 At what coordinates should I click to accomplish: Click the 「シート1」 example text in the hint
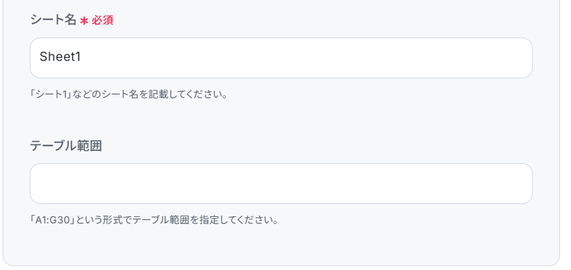tap(50, 95)
